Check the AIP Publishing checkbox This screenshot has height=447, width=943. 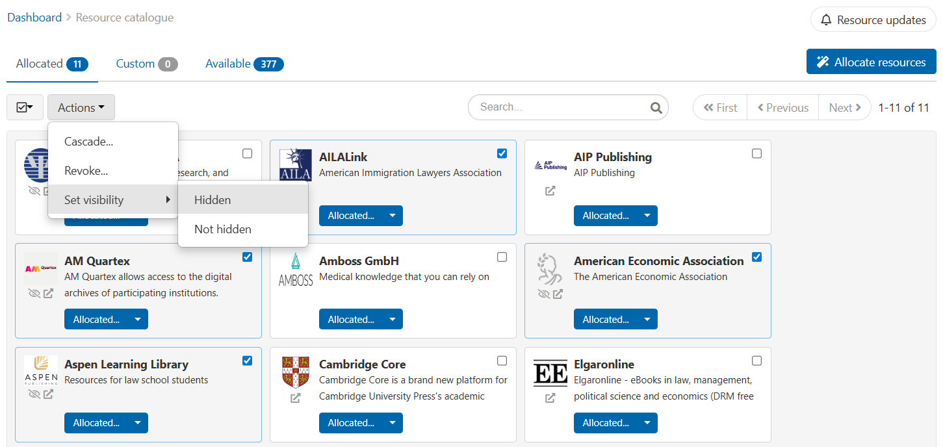click(x=756, y=153)
